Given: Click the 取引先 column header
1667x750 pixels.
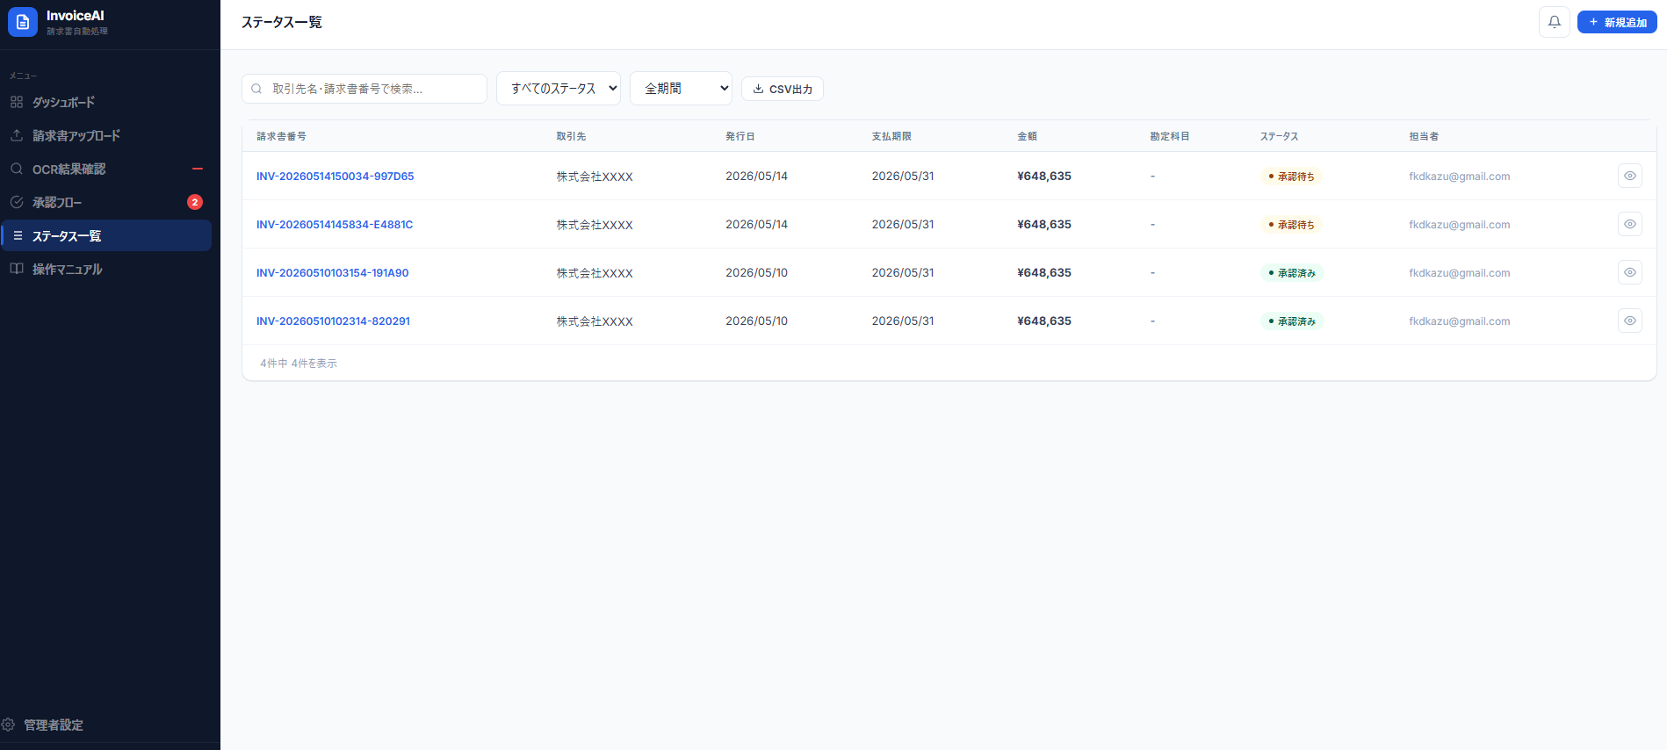Looking at the screenshot, I should pos(571,136).
